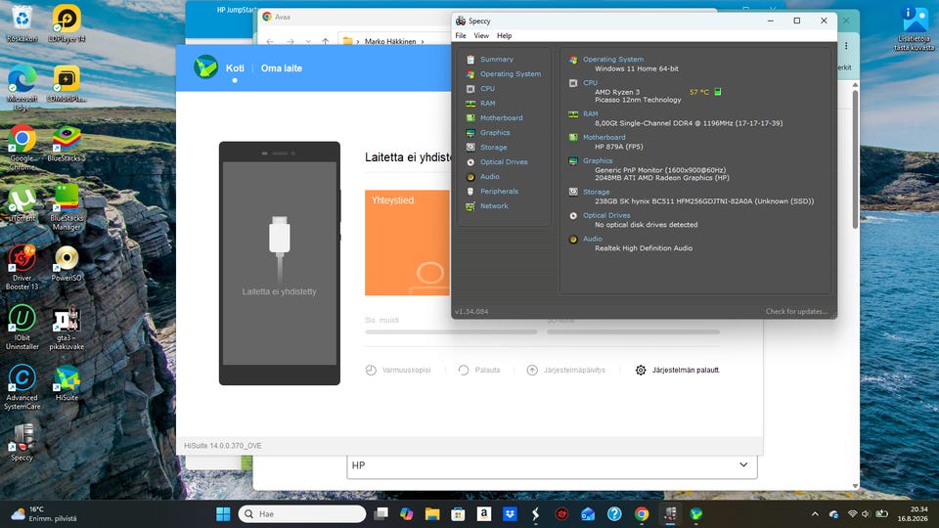Open the weather widget on taskbar

[44, 514]
